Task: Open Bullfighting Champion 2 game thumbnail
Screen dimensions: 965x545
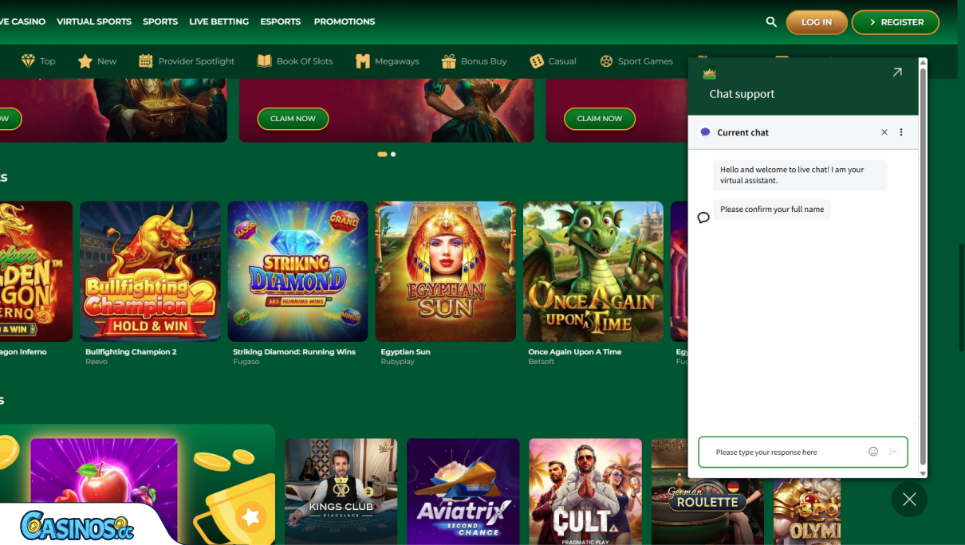Action: pos(150,272)
